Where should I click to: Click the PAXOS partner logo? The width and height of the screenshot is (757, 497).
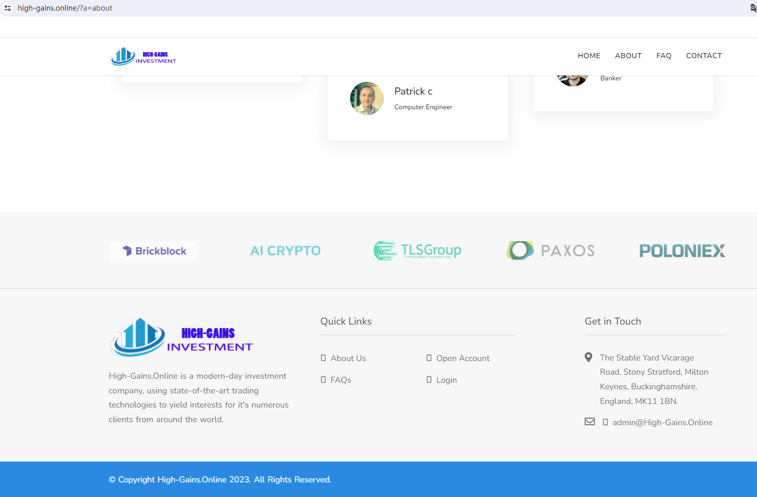[x=550, y=251]
